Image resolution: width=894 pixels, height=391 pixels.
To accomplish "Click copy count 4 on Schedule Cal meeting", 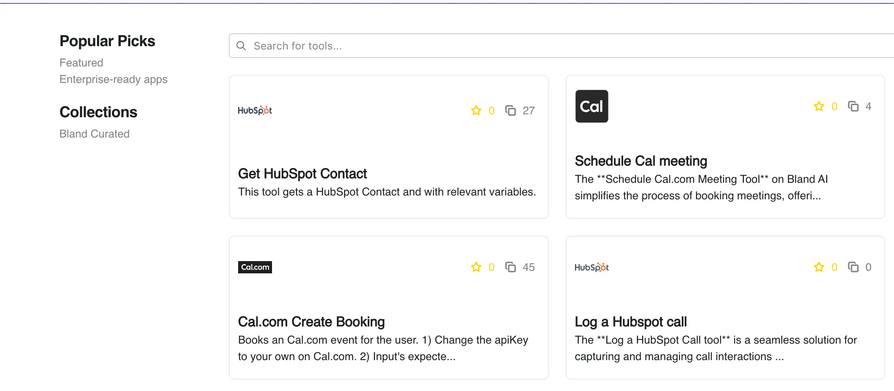I will [x=868, y=106].
